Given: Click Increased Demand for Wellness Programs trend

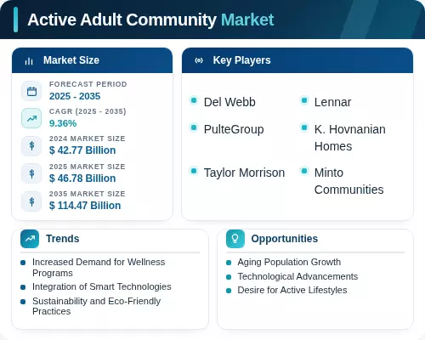Looking at the screenshot, I should [99, 268].
